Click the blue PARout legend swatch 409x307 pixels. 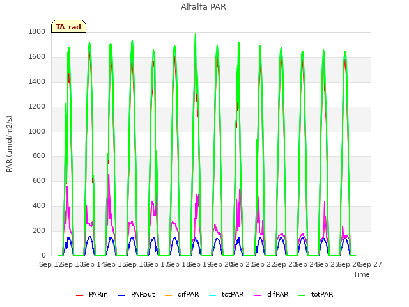[x=122, y=295]
